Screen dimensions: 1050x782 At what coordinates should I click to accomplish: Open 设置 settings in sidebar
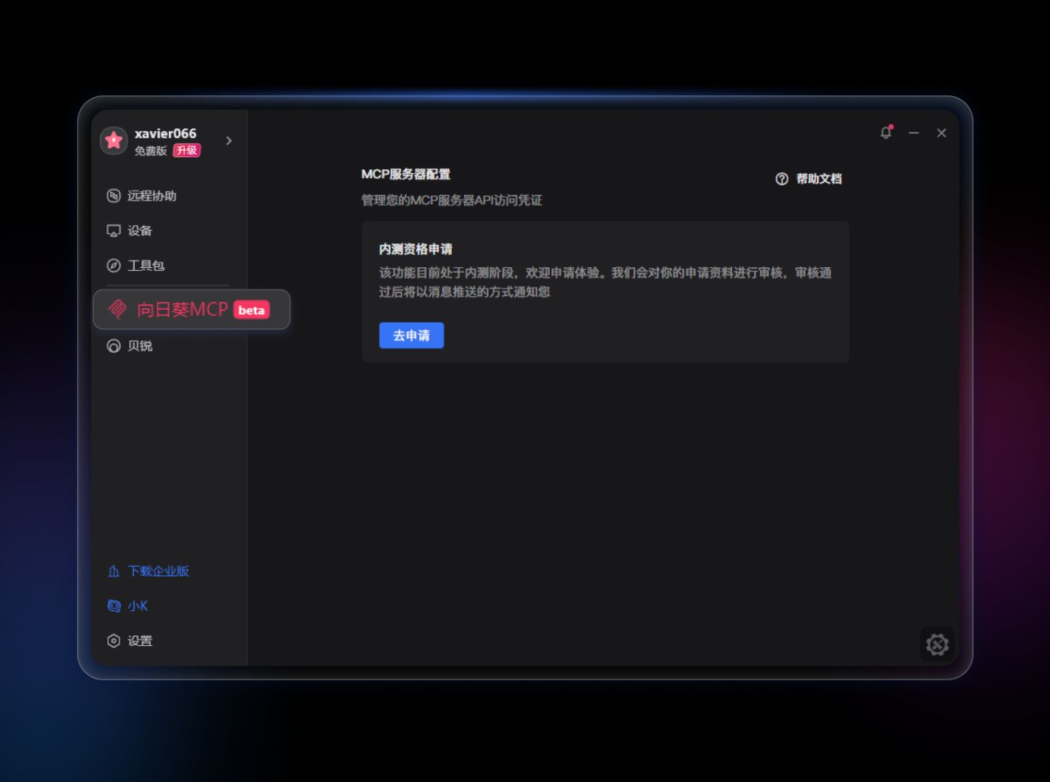tap(130, 641)
